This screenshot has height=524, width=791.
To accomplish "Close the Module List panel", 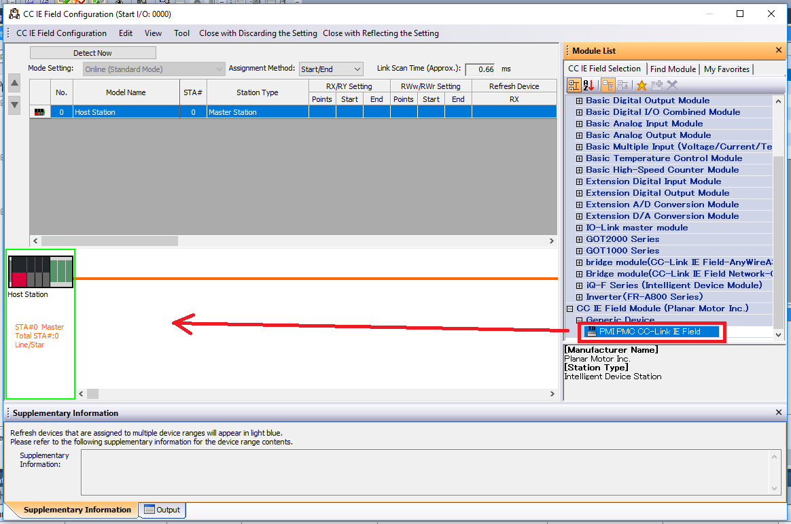I will click(x=779, y=50).
